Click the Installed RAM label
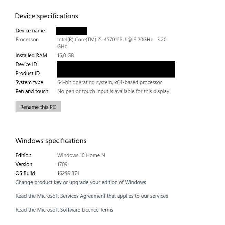The height and width of the screenshot is (225, 225). coord(31,55)
